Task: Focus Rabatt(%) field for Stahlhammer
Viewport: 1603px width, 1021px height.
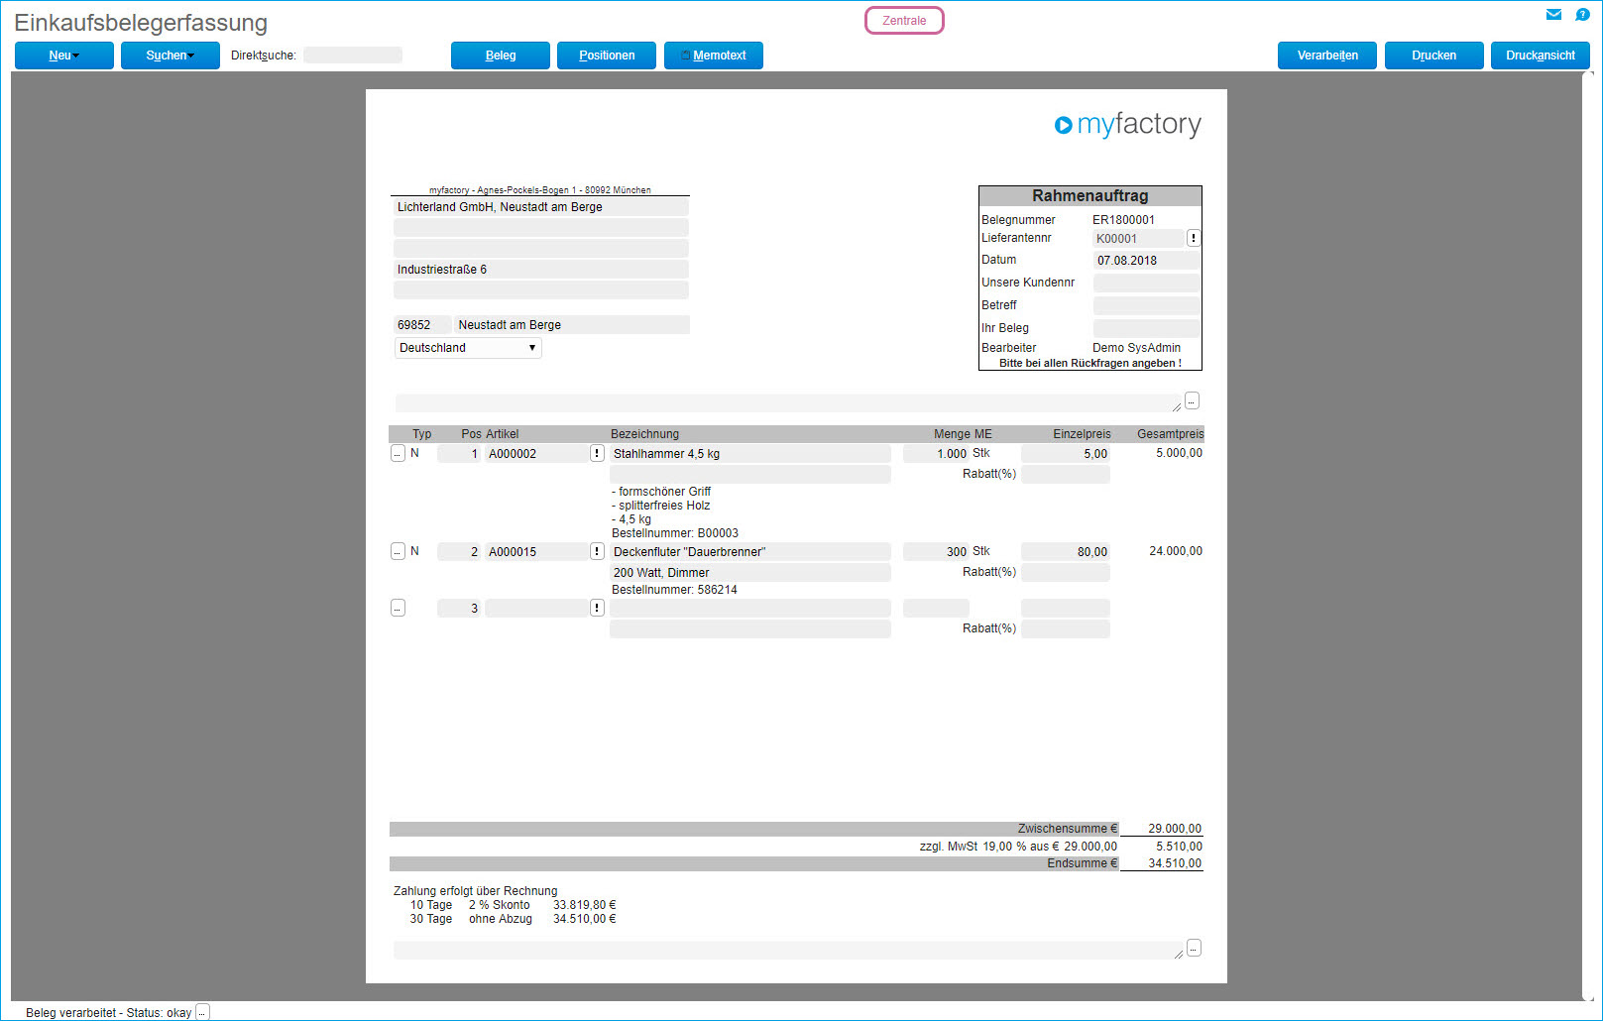Action: click(x=1066, y=475)
